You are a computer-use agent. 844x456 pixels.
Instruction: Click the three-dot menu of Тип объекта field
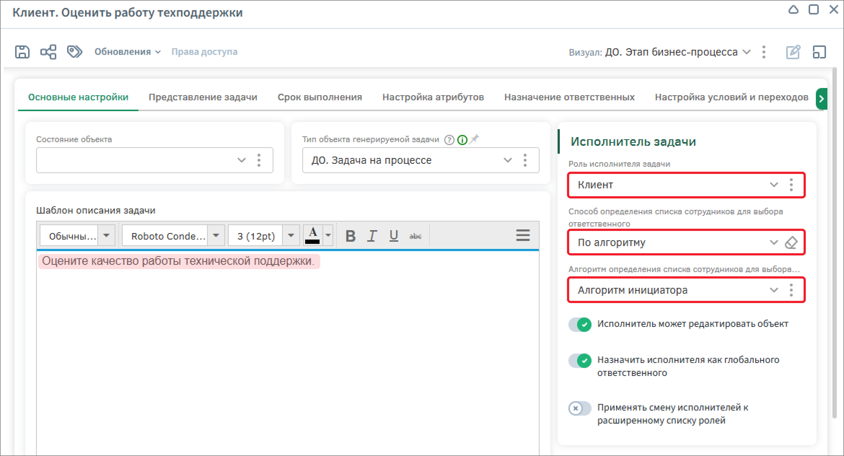pyautogui.click(x=525, y=160)
